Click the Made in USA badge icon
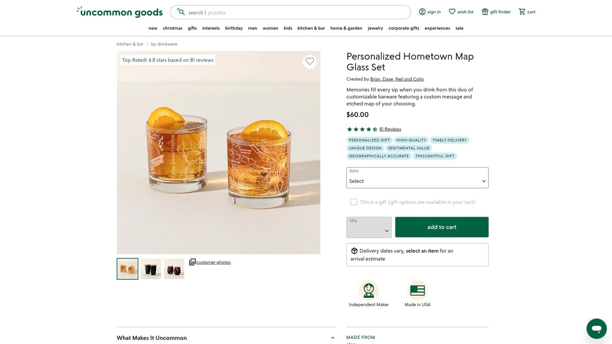The height and width of the screenshot is (344, 612). 417,289
